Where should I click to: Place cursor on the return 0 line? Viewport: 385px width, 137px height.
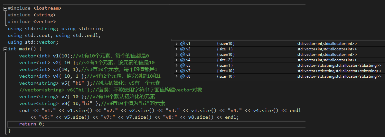point(32,124)
